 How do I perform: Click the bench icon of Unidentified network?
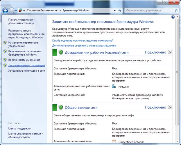coord(114,141)
